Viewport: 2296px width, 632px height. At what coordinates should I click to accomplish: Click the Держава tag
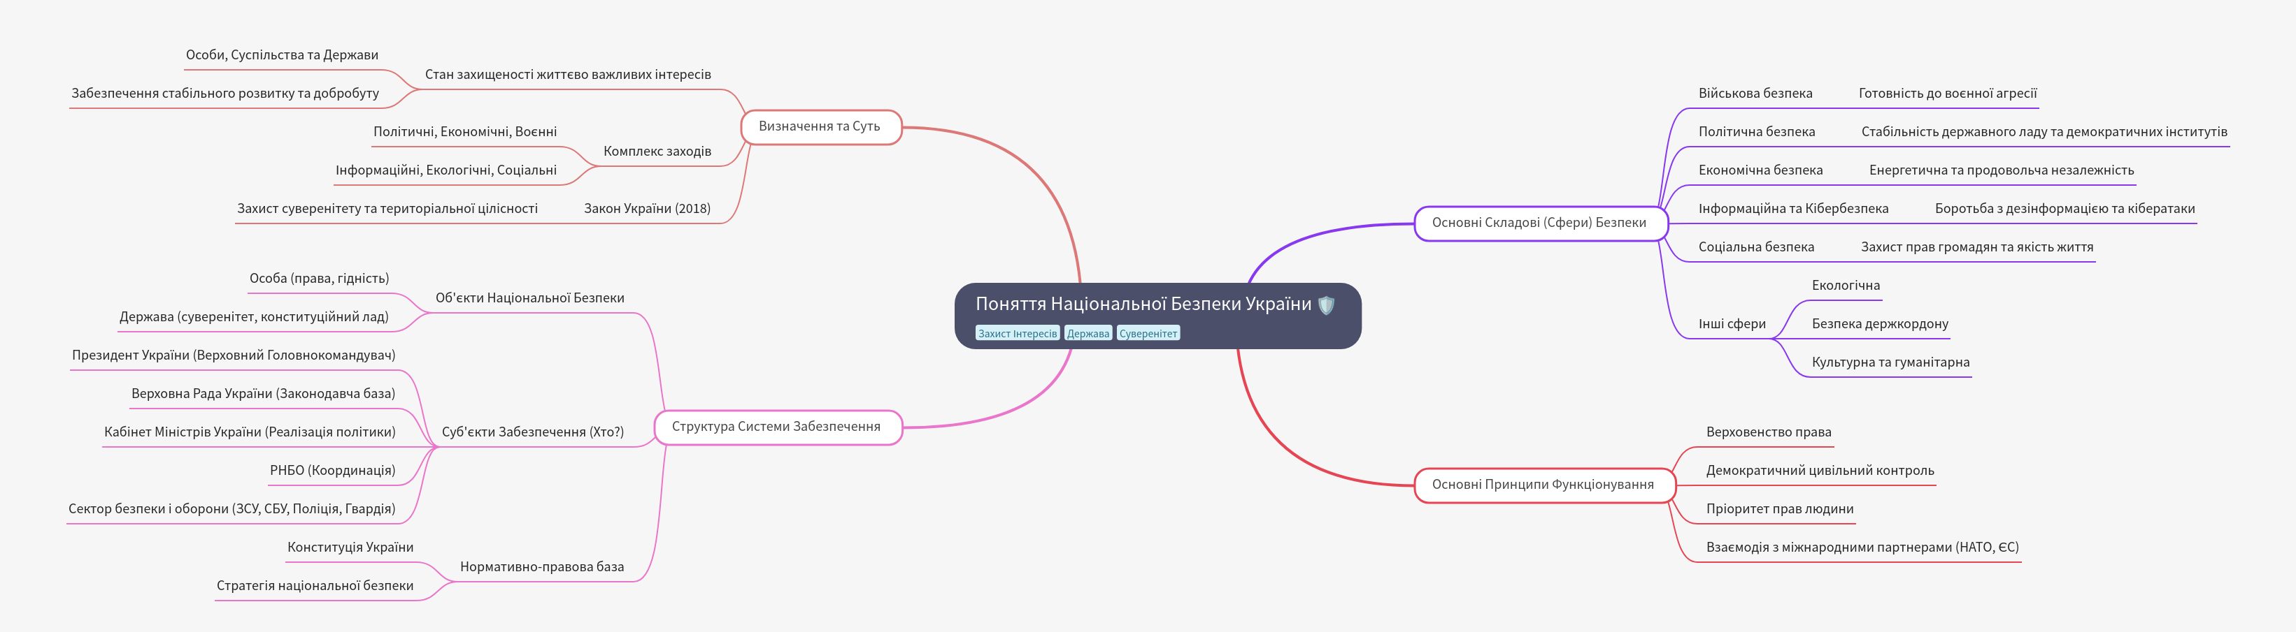1088,334
